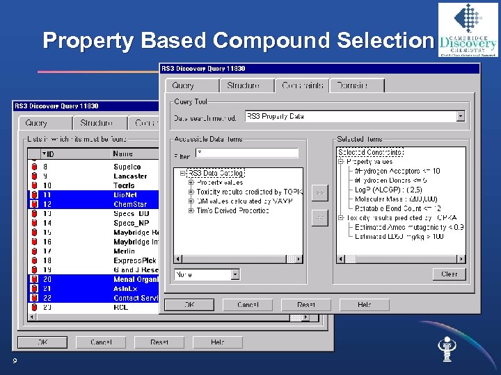This screenshot has width=501, height=375.
Task: Click OK in the front query window
Action: [x=189, y=305]
